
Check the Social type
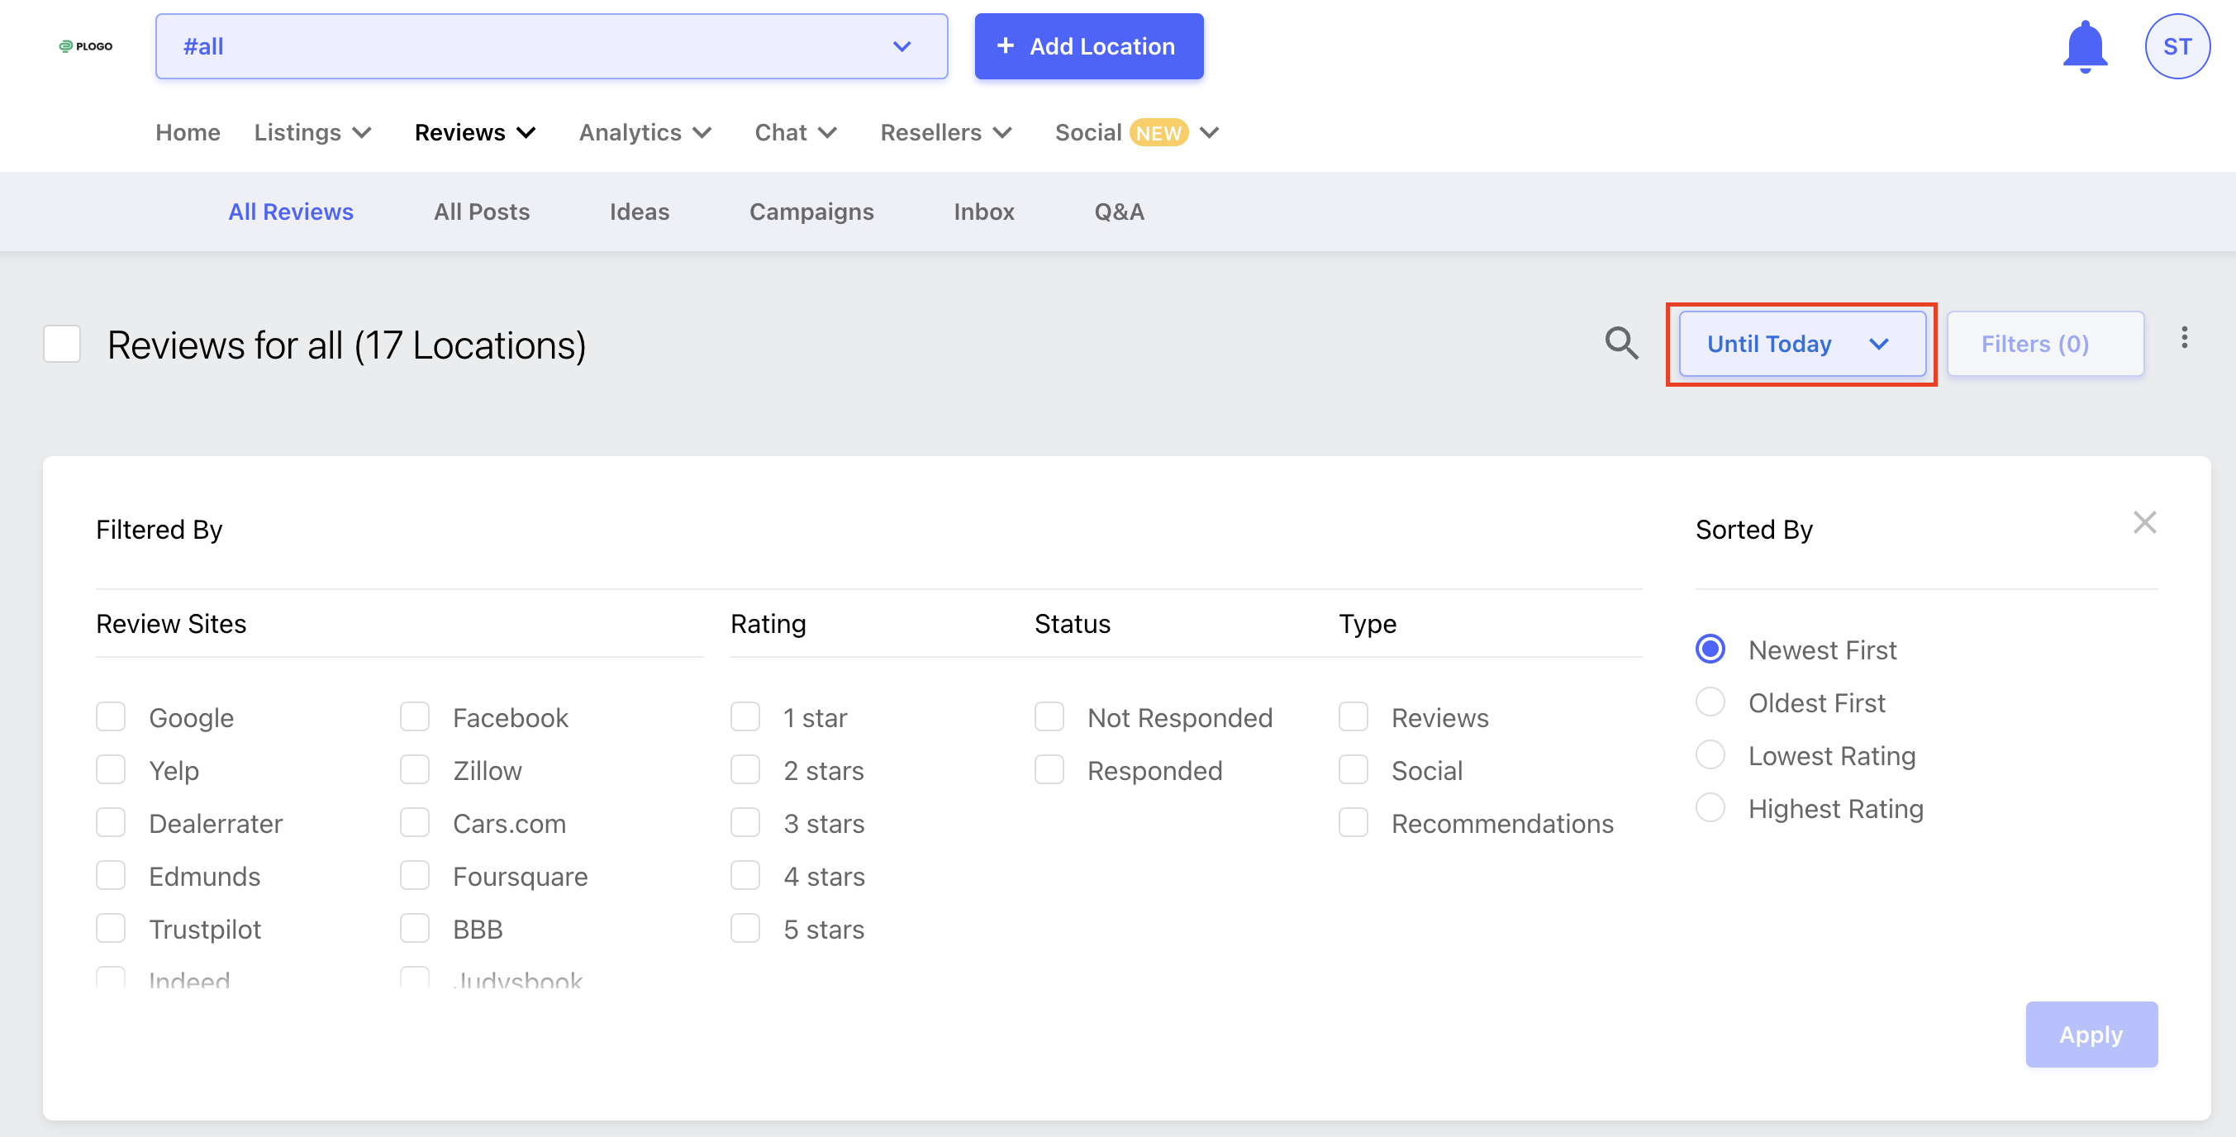[x=1353, y=771]
